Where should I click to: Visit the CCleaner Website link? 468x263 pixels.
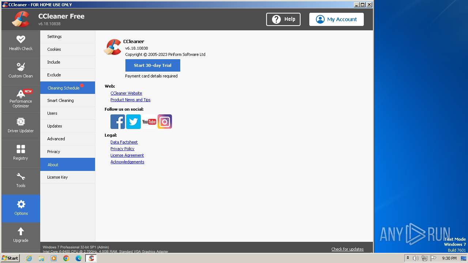pos(126,93)
